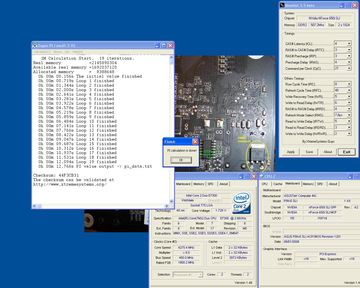Click Exit button in MemSet
The width and height of the screenshot is (360, 288).
(347, 152)
